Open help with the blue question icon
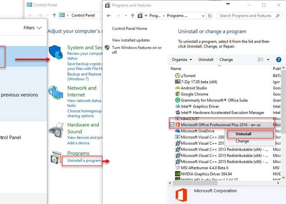The image size is (286, 204). point(278,60)
